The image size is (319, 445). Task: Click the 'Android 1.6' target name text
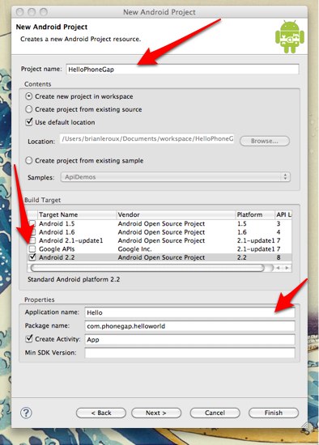(57, 232)
